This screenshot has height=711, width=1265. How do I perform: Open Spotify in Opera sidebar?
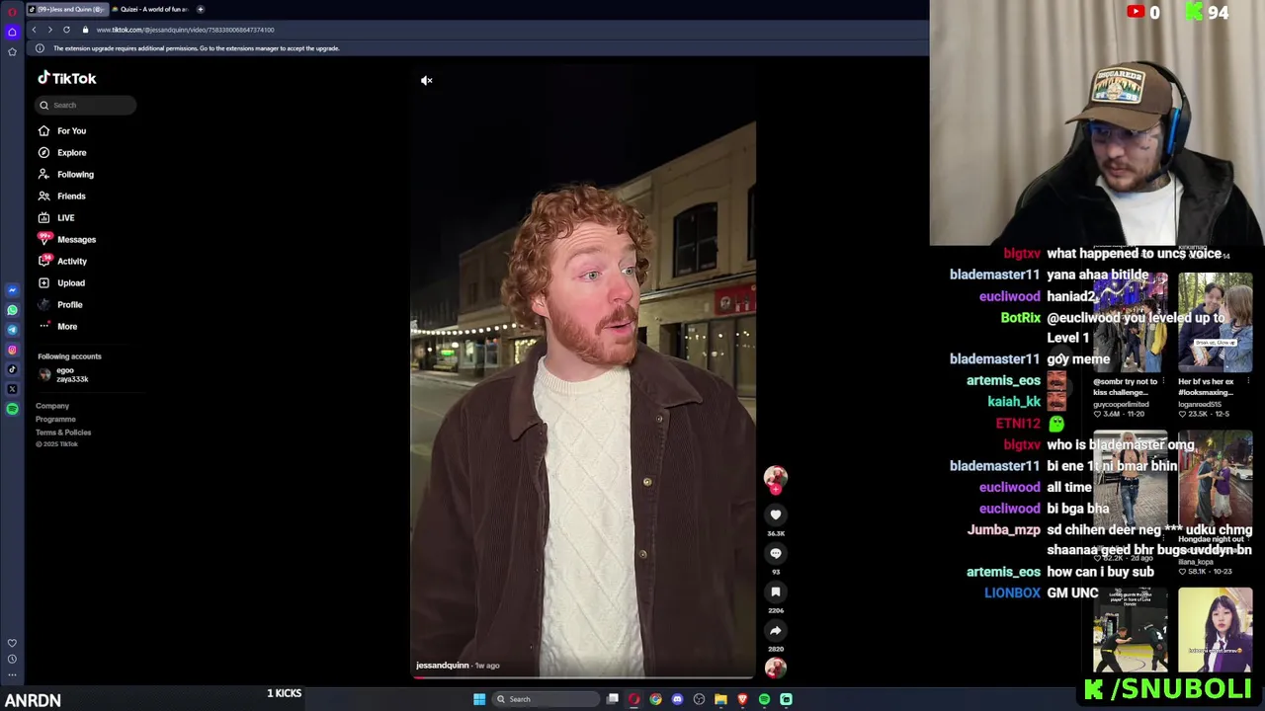(x=12, y=409)
